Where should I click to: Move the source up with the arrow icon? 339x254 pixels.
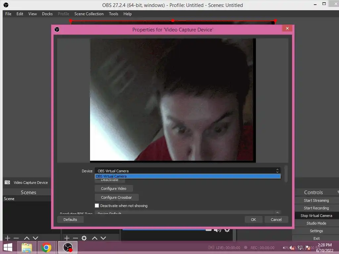click(x=95, y=238)
